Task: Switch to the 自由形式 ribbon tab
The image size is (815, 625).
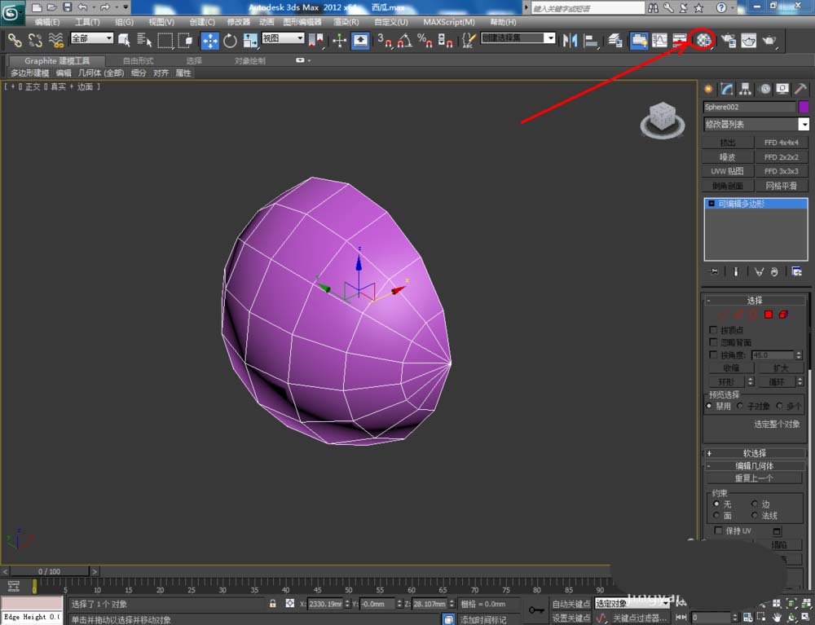Action: point(137,60)
